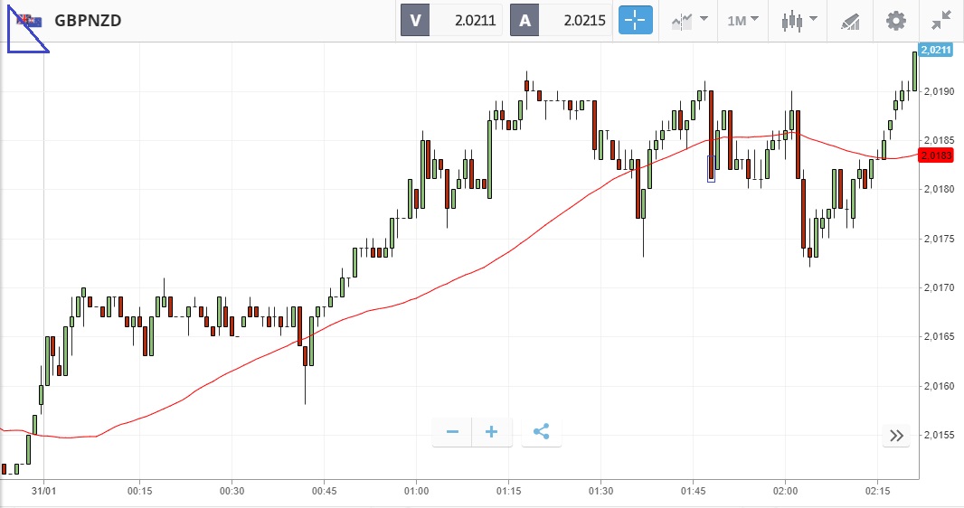Select the small blue rectangle drawing on chart

711,168
